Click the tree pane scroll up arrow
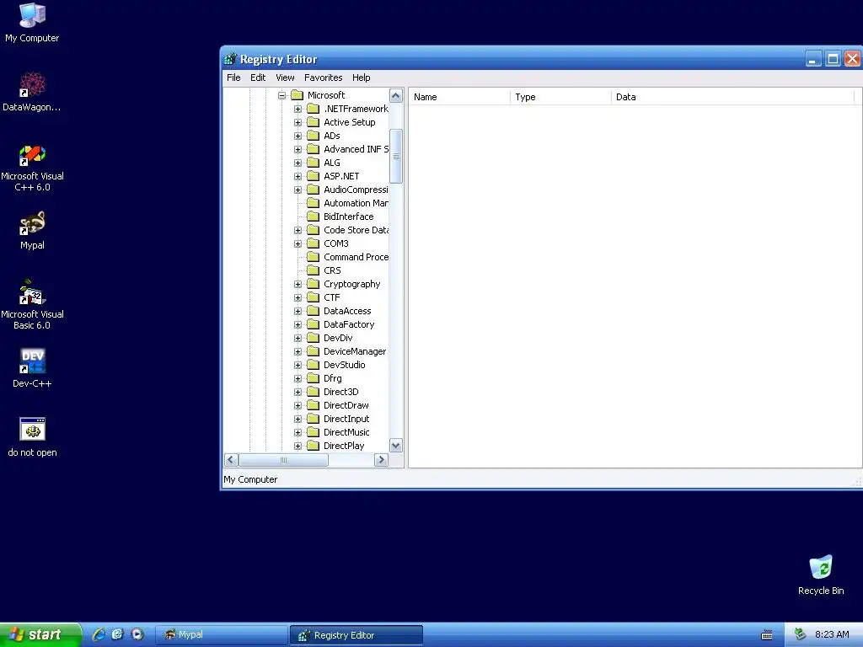Viewport: 863px width, 647px height. click(396, 96)
